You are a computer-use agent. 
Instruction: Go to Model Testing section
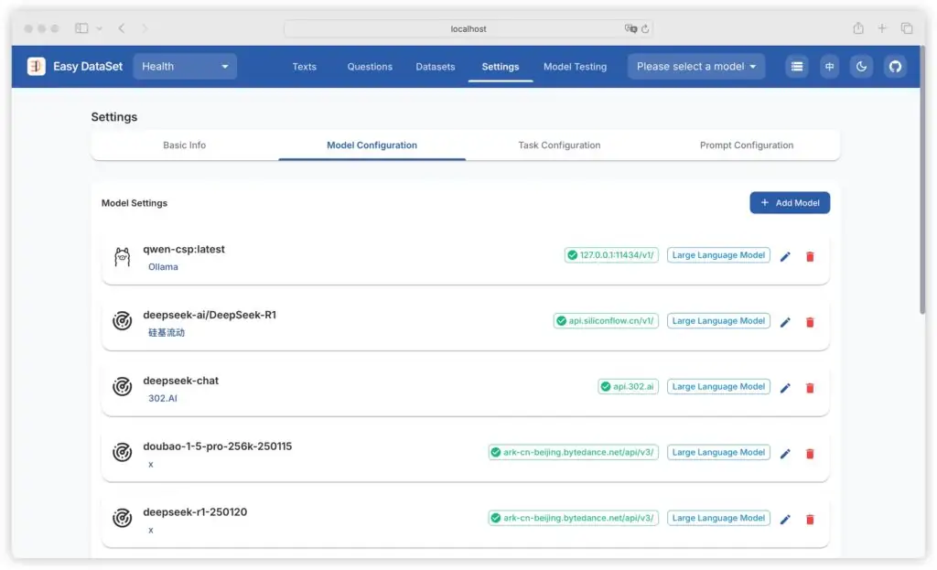tap(575, 67)
